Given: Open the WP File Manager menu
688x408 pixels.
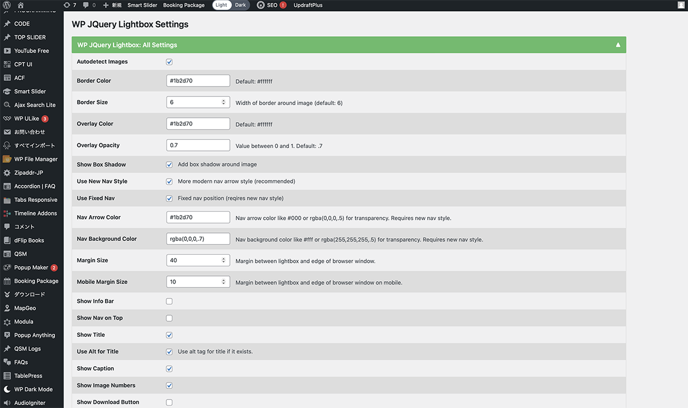Looking at the screenshot, I should click(x=36, y=159).
